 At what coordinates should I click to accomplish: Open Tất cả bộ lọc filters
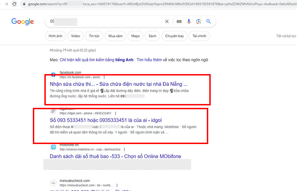coord(286,36)
